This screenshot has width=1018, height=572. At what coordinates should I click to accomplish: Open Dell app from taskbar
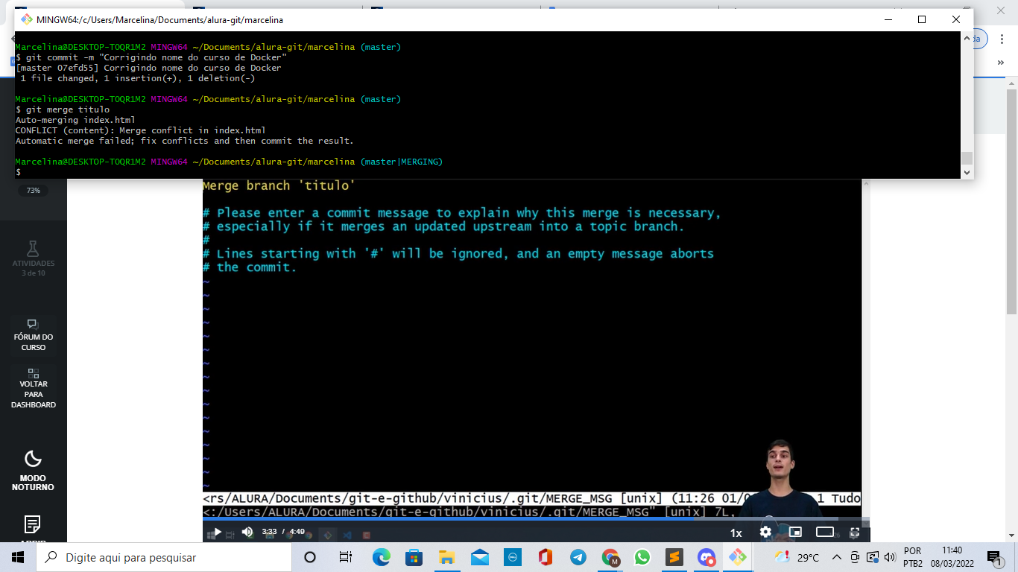click(512, 557)
